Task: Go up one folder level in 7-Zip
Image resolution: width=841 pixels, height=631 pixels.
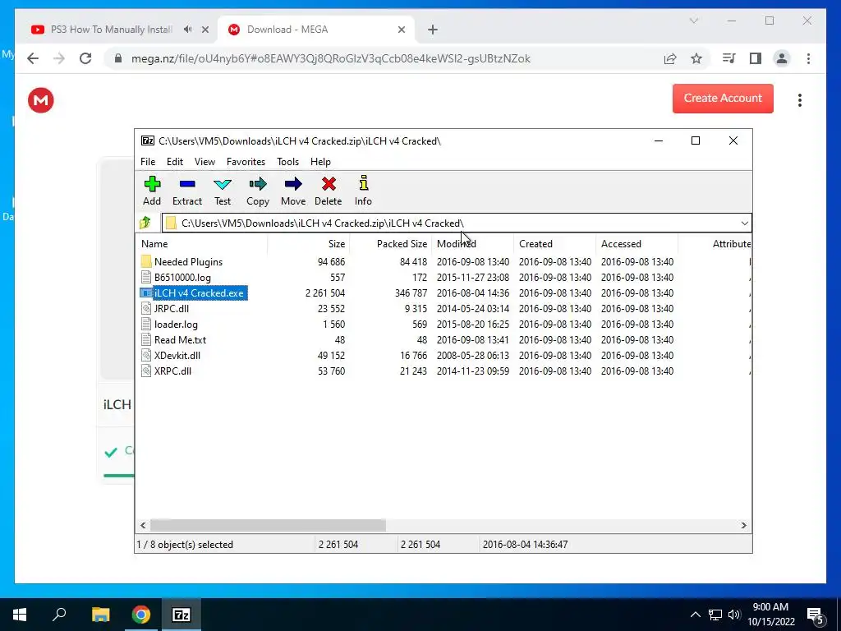Action: (145, 223)
